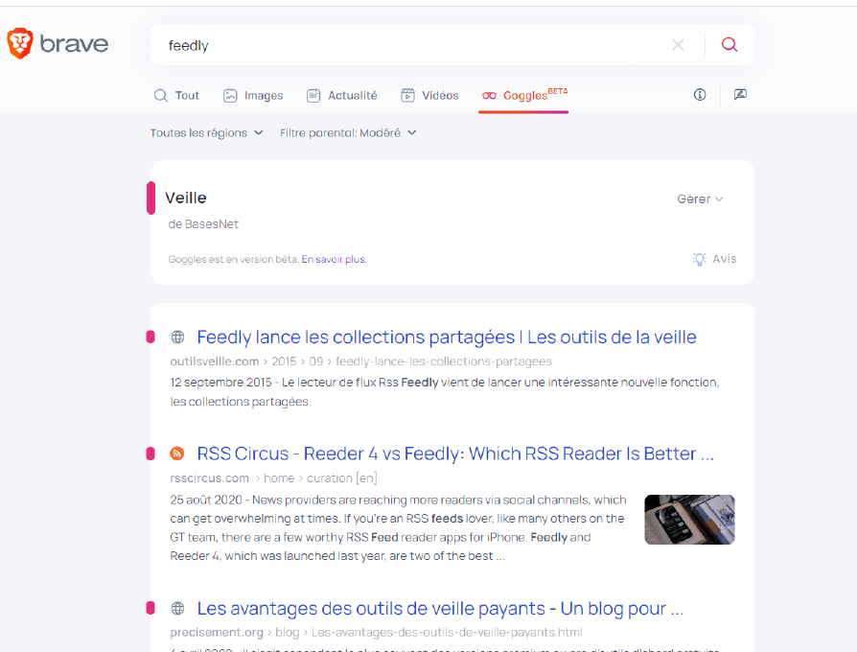Expand the Toutes les régions dropdown
Viewport: 857px width, 652px height.
[x=206, y=133]
